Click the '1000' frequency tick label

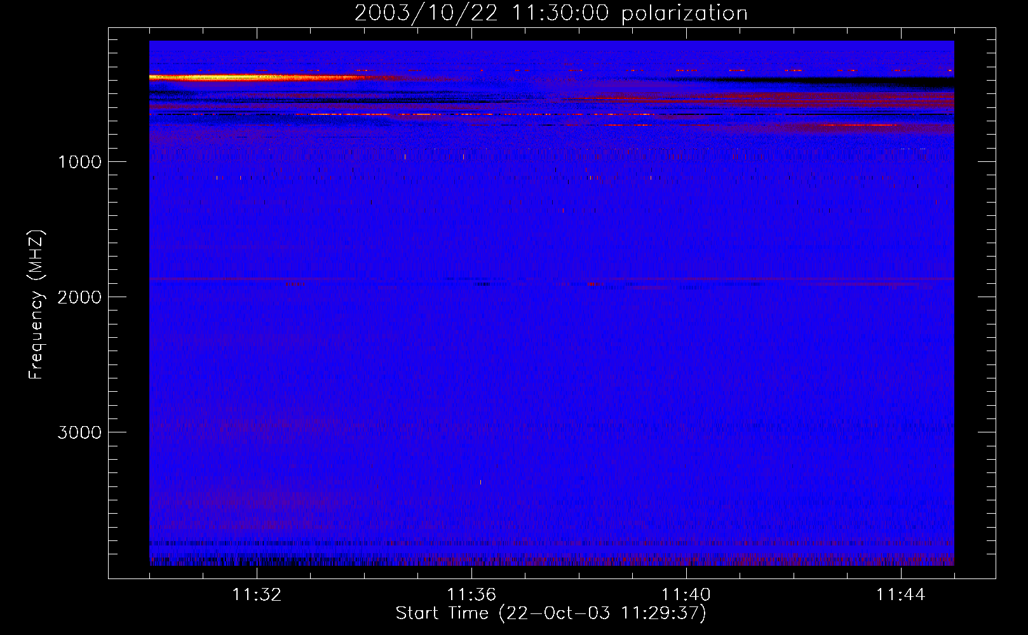point(79,162)
